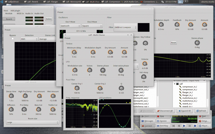Open the Messages window in JACK
This screenshot has height=134, width=215.
(148, 121)
